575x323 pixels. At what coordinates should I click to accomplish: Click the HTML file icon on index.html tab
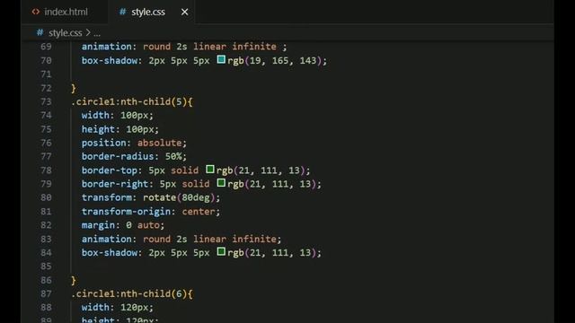pos(36,12)
